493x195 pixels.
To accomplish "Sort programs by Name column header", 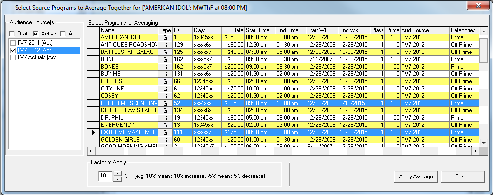I will point(128,30).
